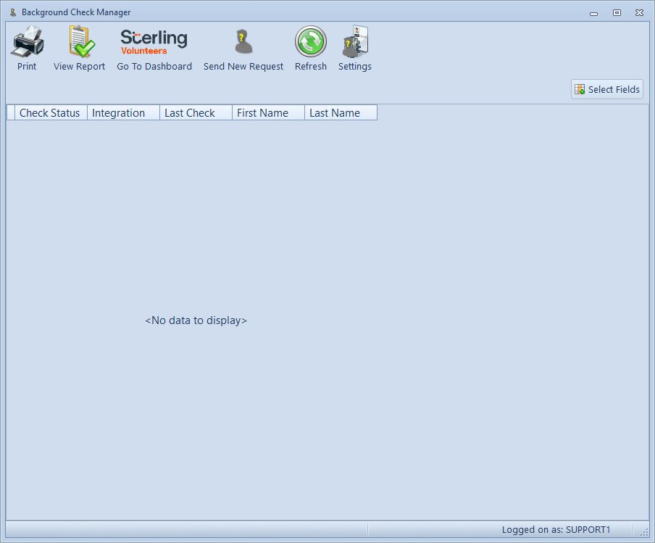Send a new background check request
Screen dimensions: 655x543
[x=243, y=43]
